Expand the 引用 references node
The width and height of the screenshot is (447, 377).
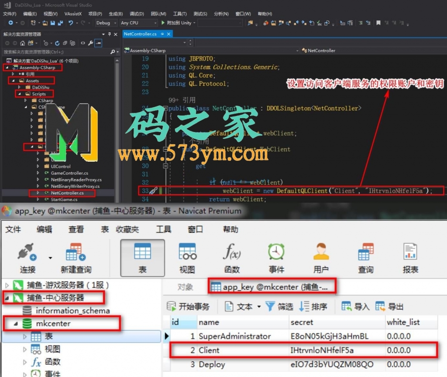point(13,74)
